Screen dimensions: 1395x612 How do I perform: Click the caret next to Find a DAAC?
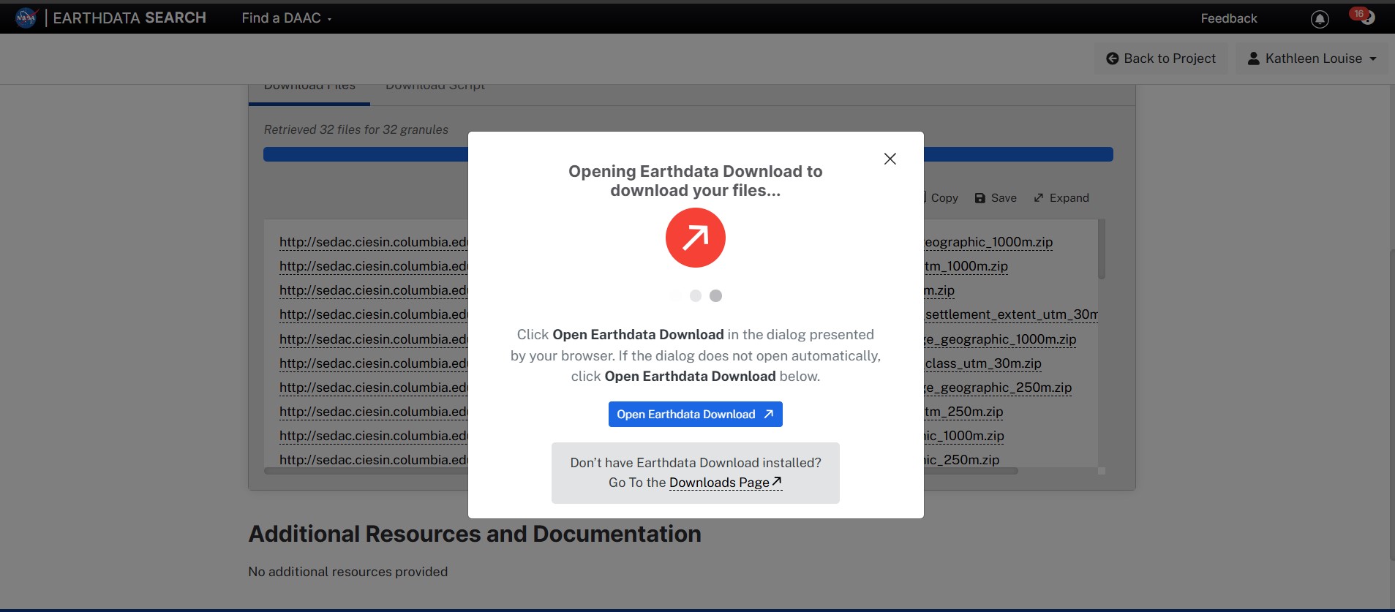click(329, 19)
